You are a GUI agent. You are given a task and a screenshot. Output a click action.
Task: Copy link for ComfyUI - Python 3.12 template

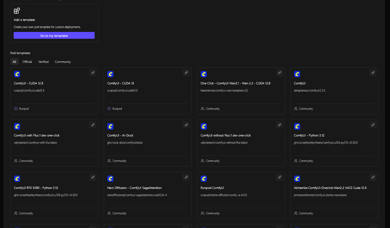[x=373, y=125]
